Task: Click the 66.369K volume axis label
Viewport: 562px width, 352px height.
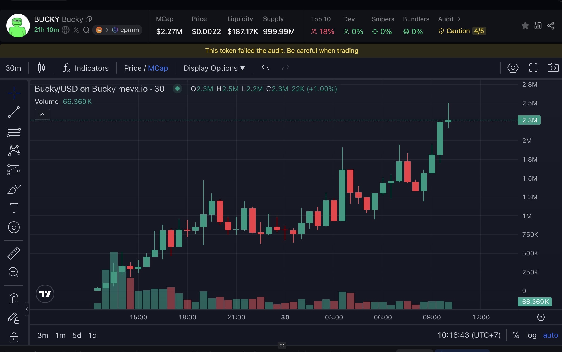Action: pyautogui.click(x=535, y=302)
